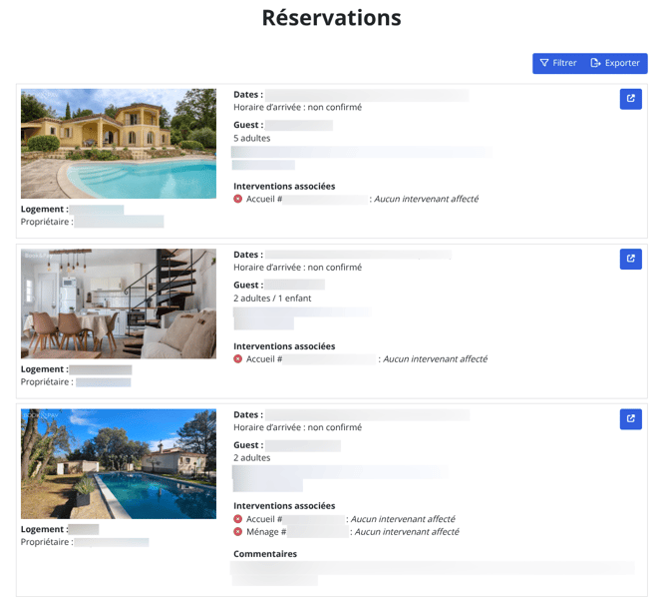Image resolution: width=668 pixels, height=600 pixels.
Task: Click Propriétaire name under the staircase photo
Action: [104, 382]
